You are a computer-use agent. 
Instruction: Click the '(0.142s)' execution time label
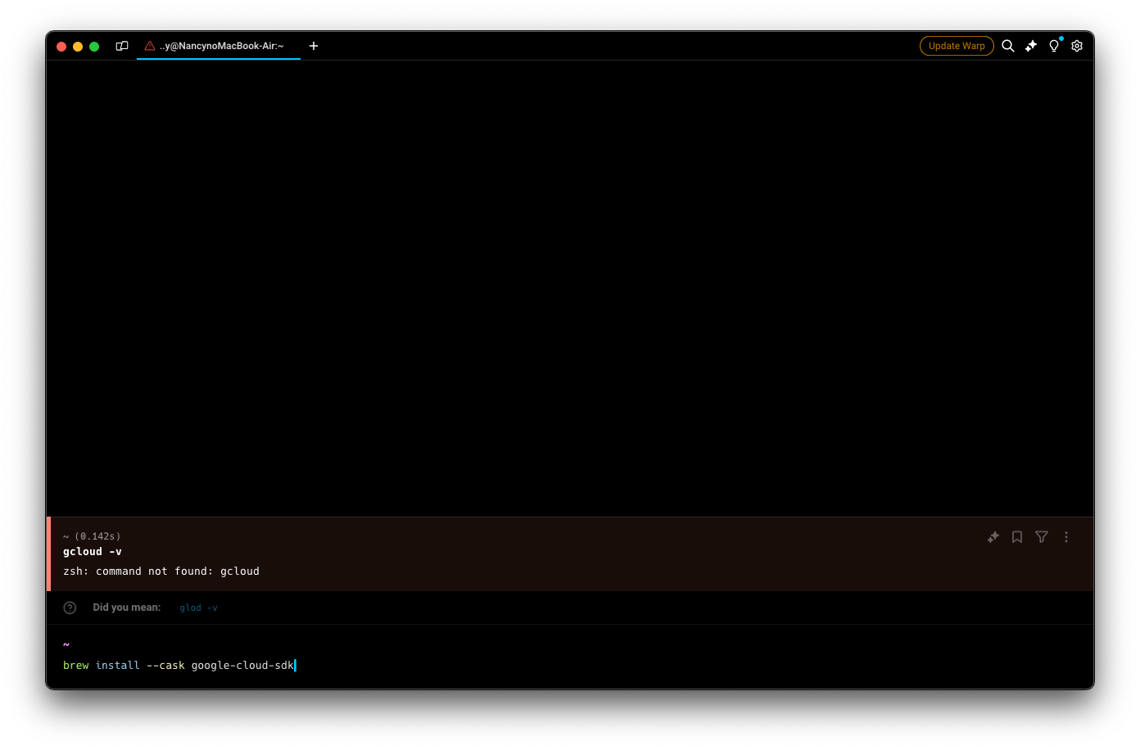pos(97,536)
